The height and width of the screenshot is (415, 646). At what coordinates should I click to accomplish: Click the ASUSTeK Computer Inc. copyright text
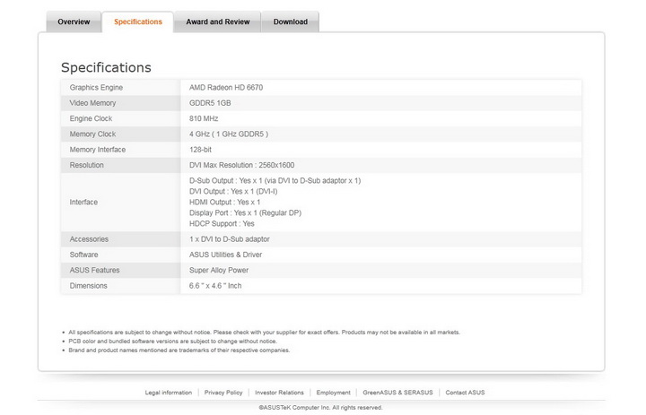coord(320,408)
